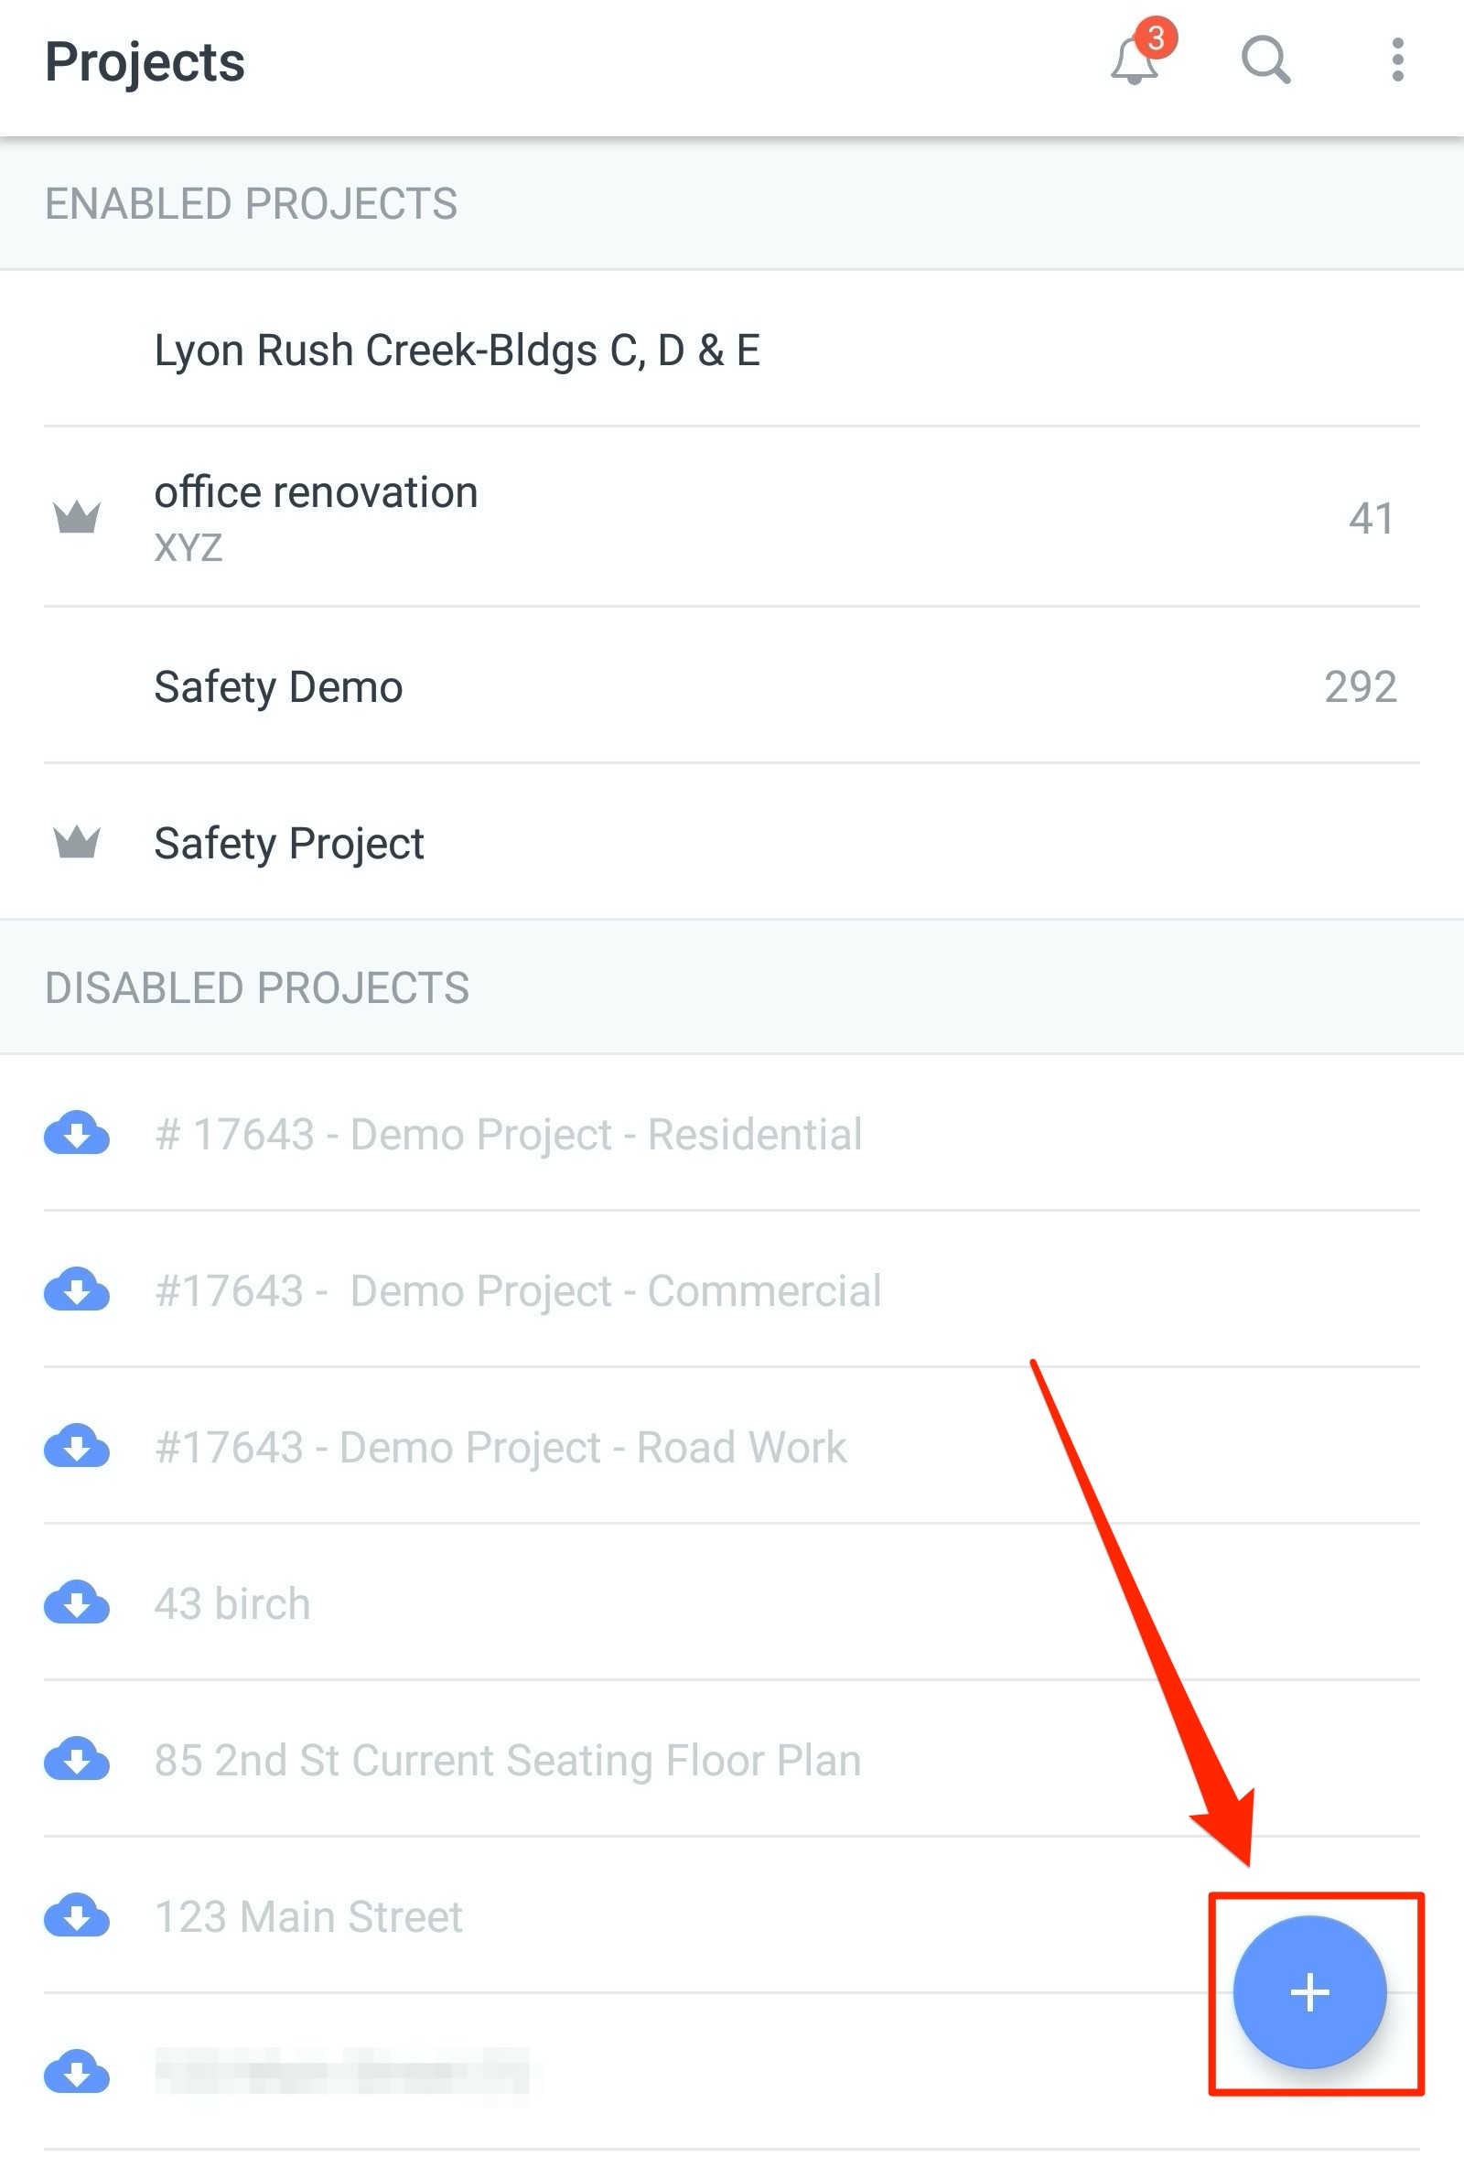This screenshot has width=1464, height=2157.
Task: Download the Demo Project - Commercial cloud icon
Action: click(x=77, y=1290)
